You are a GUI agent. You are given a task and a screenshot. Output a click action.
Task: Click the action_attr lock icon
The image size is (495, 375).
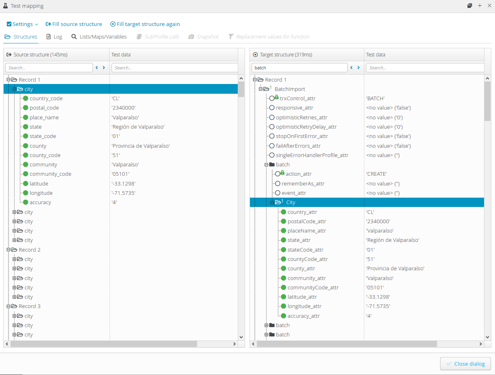[x=282, y=172]
